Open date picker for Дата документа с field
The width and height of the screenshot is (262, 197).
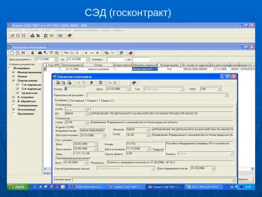coord(55,59)
